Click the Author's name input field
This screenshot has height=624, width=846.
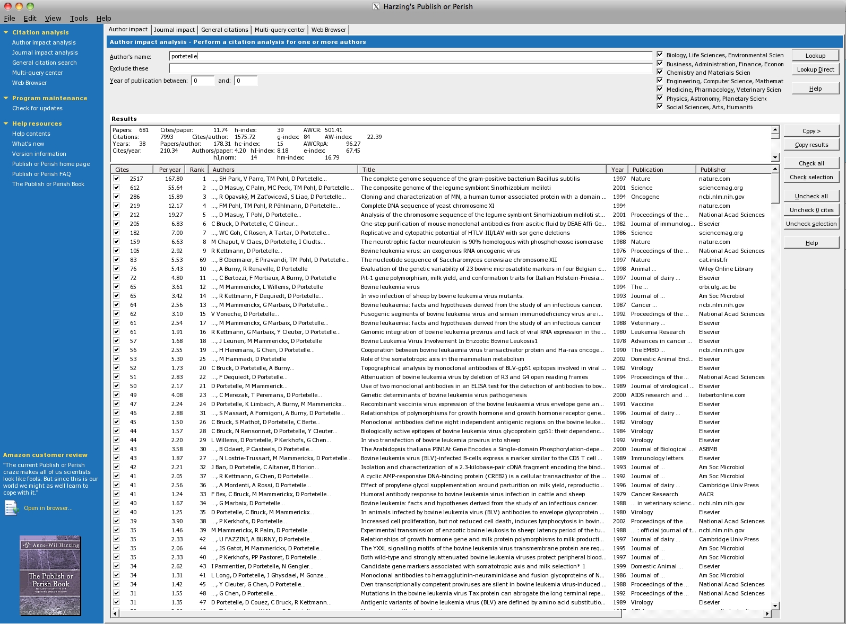[x=410, y=56]
